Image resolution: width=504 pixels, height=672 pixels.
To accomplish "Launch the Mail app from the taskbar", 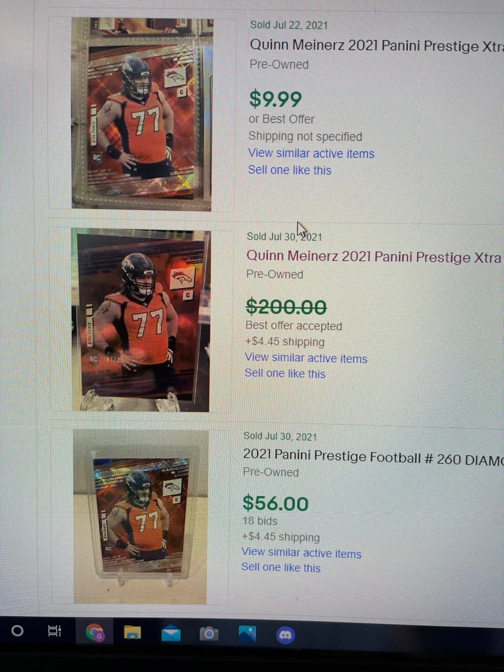I will tap(171, 633).
